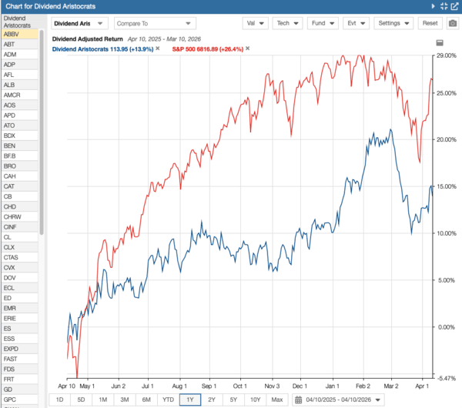Screen dimensions: 462x408
Task: Click the legend collapse icon above y-axis
Action: point(439,42)
